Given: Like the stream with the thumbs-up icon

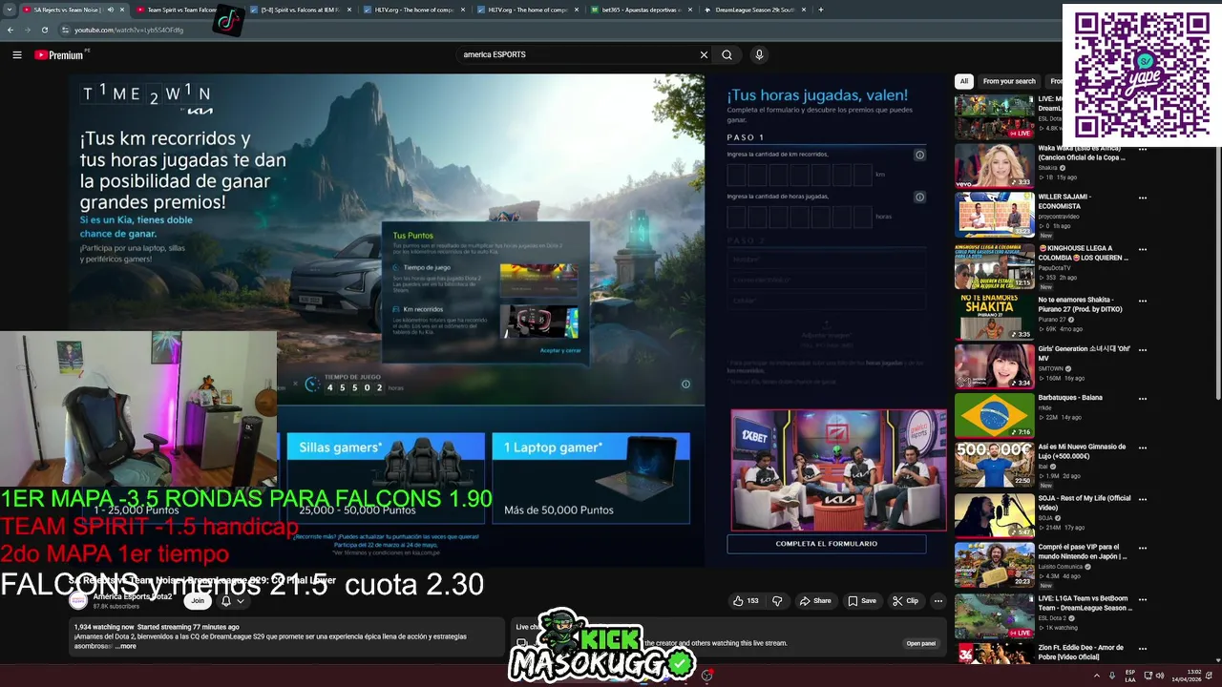Looking at the screenshot, I should coord(746,601).
